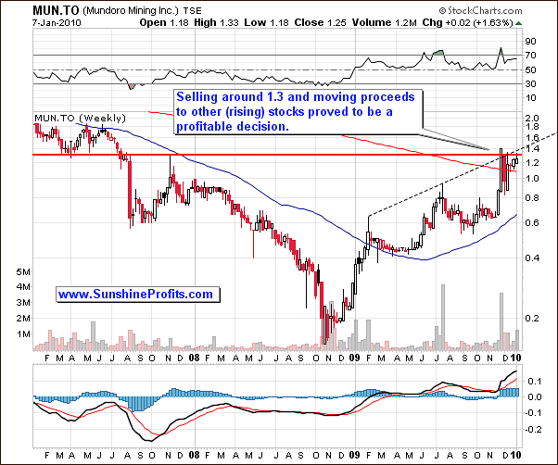Click the price axis label '1.2'
This screenshot has height=465, width=558.
click(x=532, y=163)
